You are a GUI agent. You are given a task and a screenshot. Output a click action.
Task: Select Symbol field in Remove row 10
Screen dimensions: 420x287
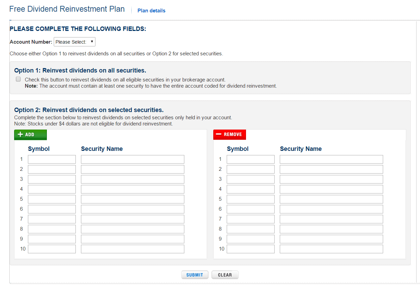coord(250,249)
